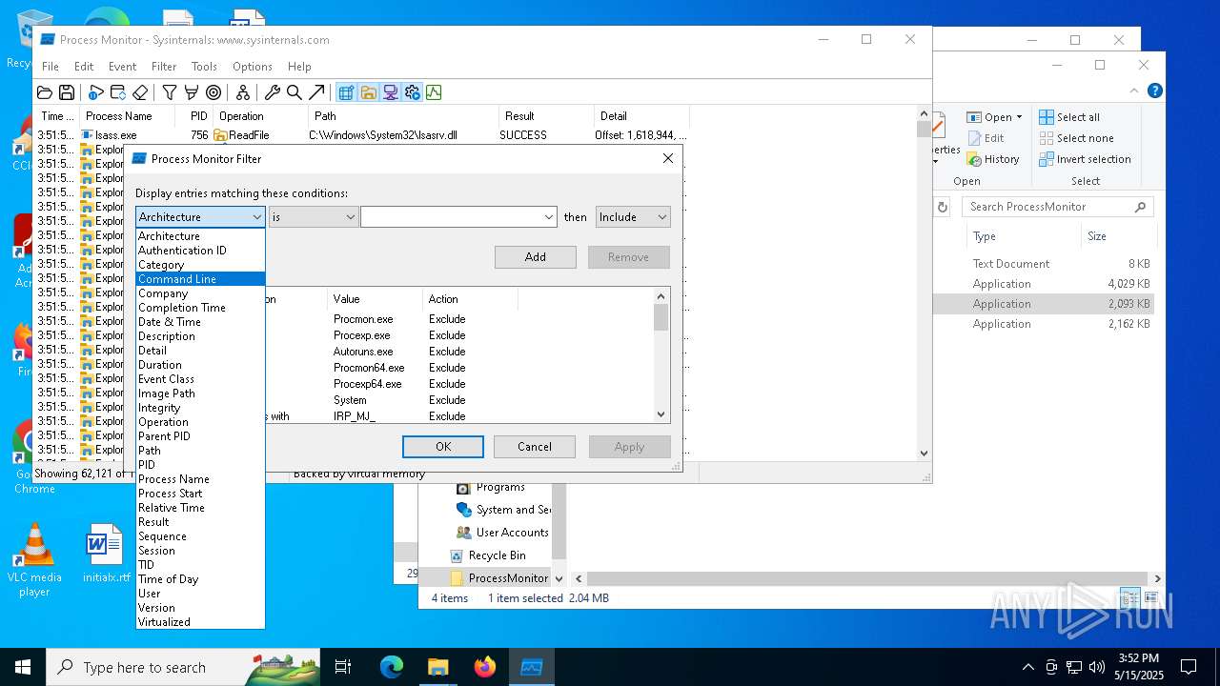Click the Include Process From Window target icon
The height and width of the screenshot is (686, 1220).
coord(213,92)
